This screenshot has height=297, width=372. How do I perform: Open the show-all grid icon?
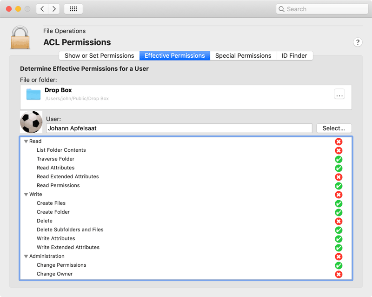tap(73, 9)
